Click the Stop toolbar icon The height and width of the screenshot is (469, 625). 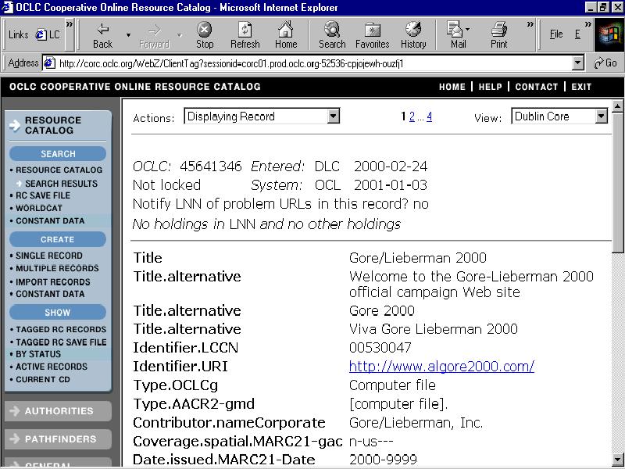click(x=205, y=29)
